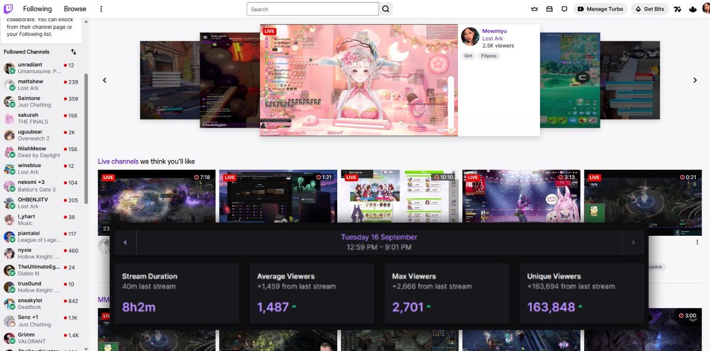Open Grimm VALORANT channel
This screenshot has height=351, width=710.
click(x=41, y=338)
